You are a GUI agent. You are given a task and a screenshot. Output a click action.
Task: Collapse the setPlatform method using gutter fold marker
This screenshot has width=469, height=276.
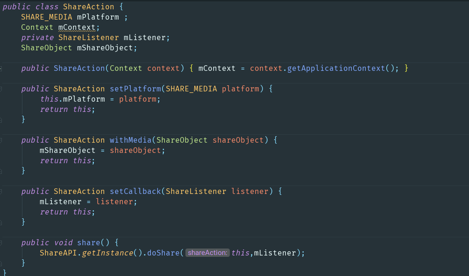[x=1, y=89]
